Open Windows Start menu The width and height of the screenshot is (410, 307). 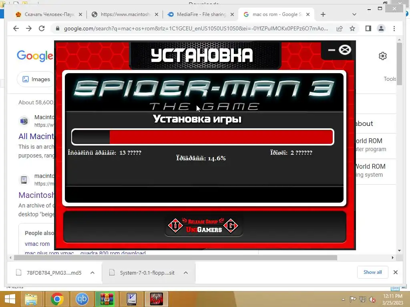(10, 299)
